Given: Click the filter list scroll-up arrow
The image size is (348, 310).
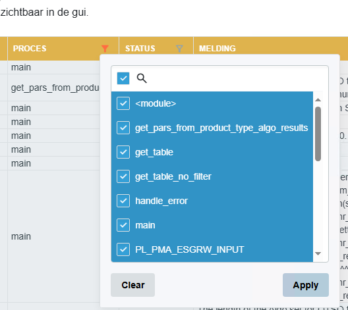Looking at the screenshot, I should (x=318, y=100).
